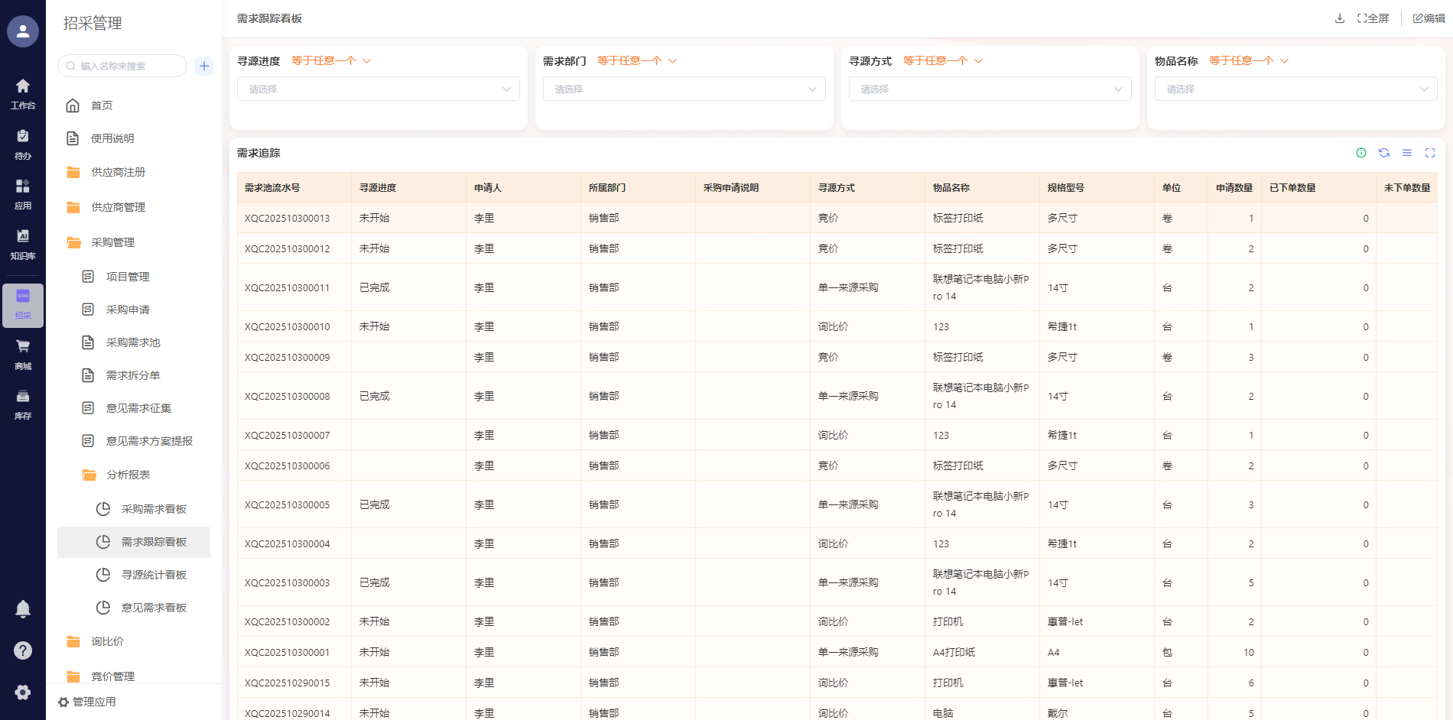Expand 需求追踪 table to fullscreen
Screen dimensions: 1453x720
pyautogui.click(x=1430, y=153)
